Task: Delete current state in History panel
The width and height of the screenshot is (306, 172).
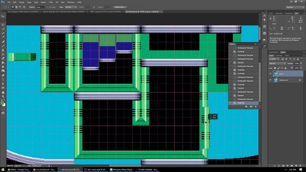Action: click(256, 107)
